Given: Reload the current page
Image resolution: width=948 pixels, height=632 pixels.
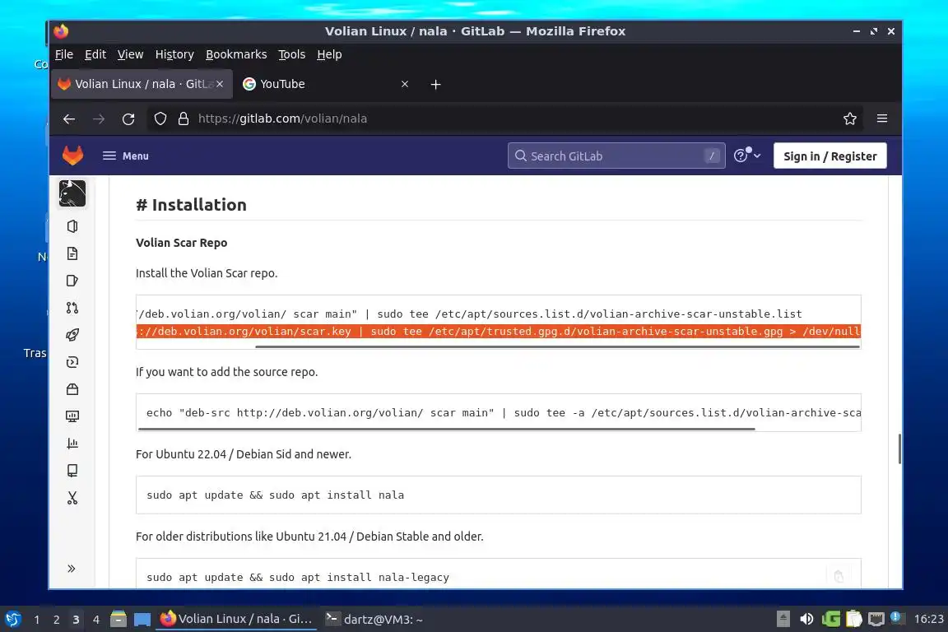Looking at the screenshot, I should pyautogui.click(x=128, y=119).
